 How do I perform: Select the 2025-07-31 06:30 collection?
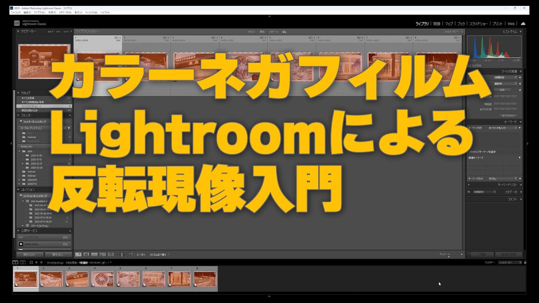click(43, 221)
